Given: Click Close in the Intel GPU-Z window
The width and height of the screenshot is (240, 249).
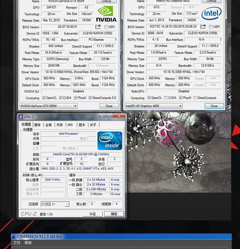Looking at the screenshot, I should tap(214, 106).
